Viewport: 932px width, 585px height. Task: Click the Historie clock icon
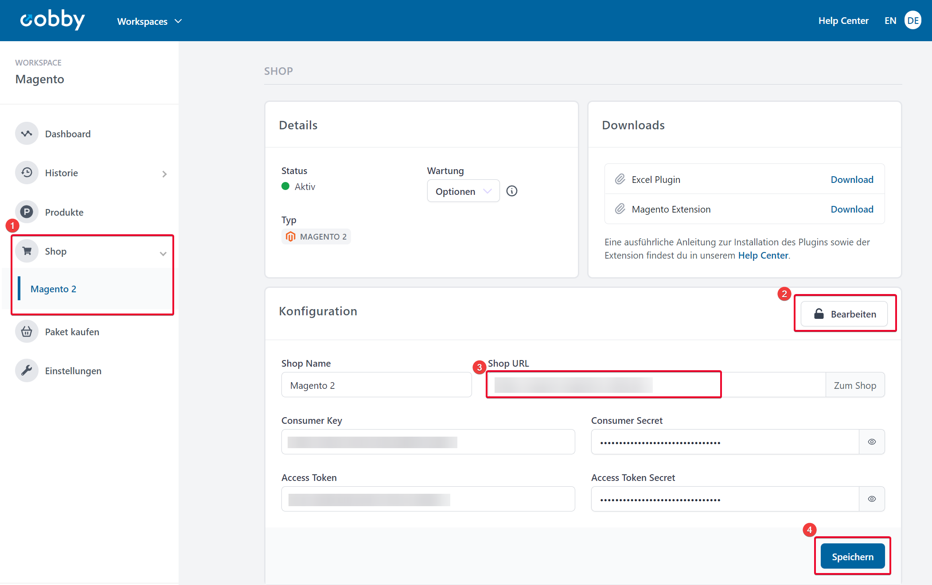coord(27,173)
